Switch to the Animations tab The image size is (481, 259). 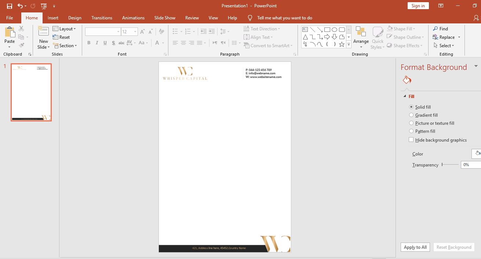[133, 18]
